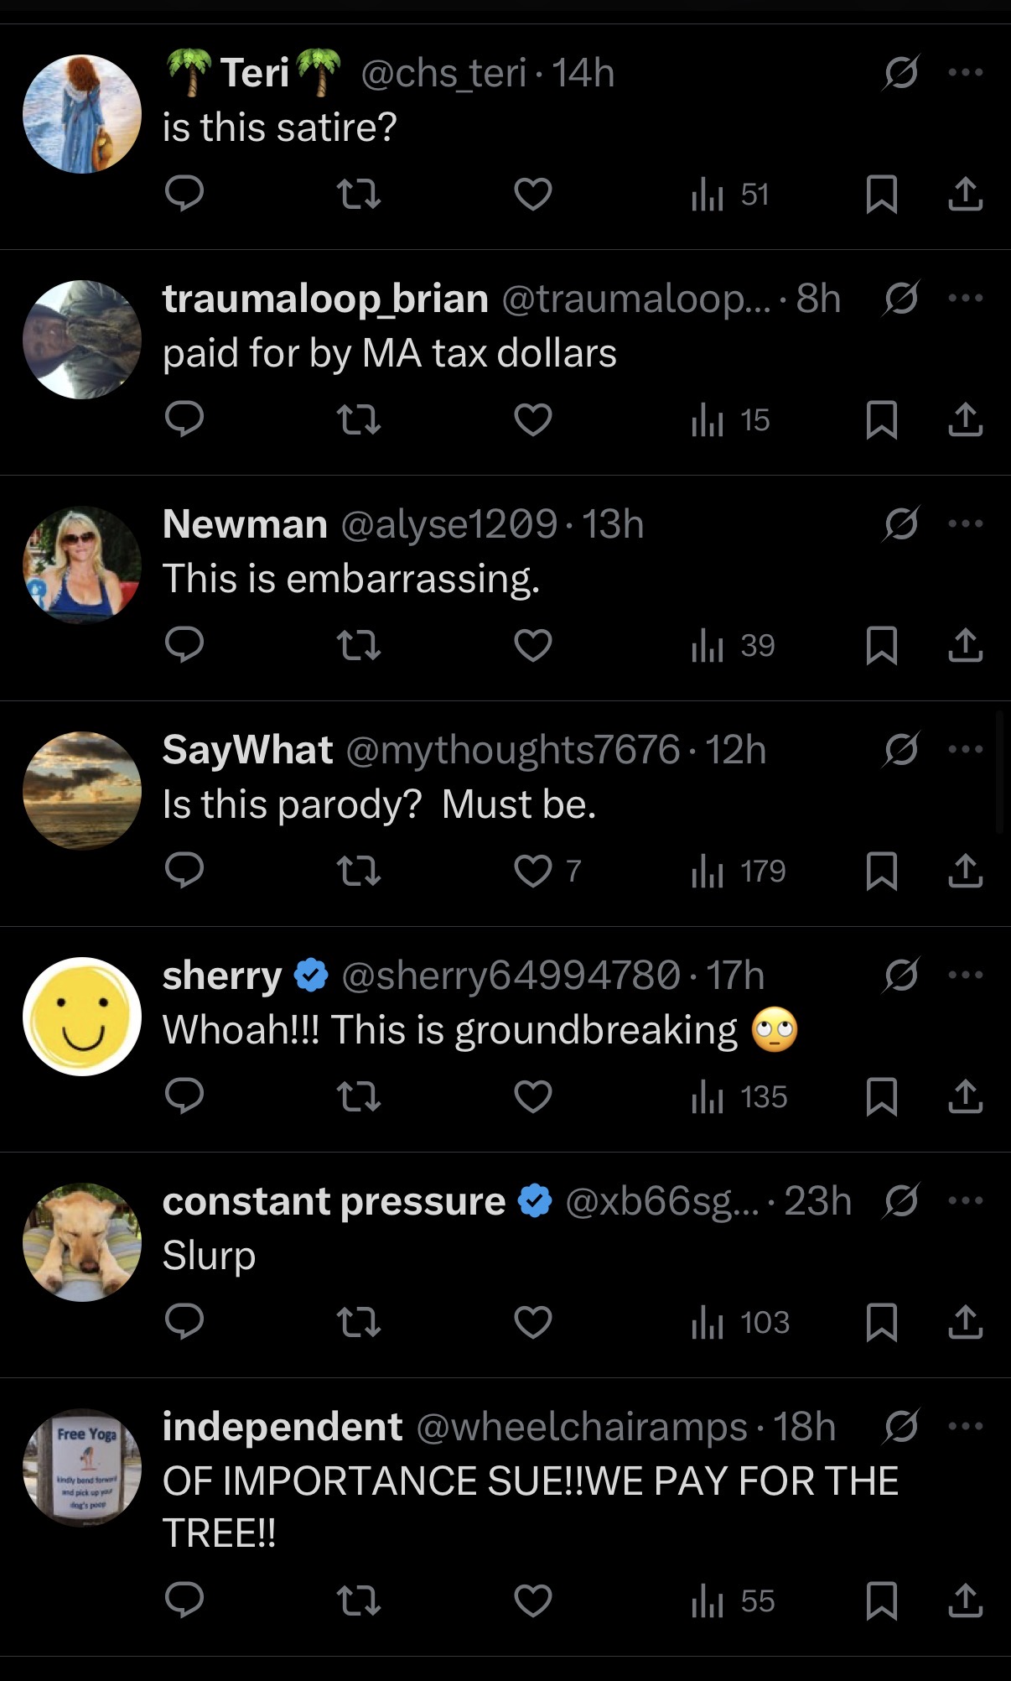Reply to constant pressure's "Slurp" tweet

pos(184,1322)
